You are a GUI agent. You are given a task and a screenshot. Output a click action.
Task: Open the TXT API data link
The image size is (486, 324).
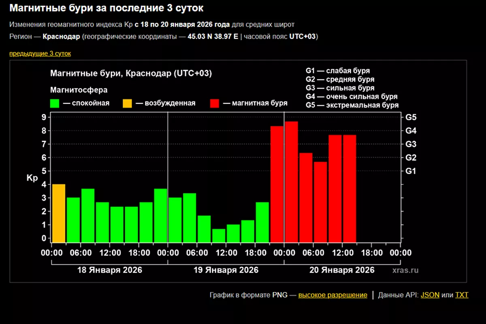click(462, 295)
